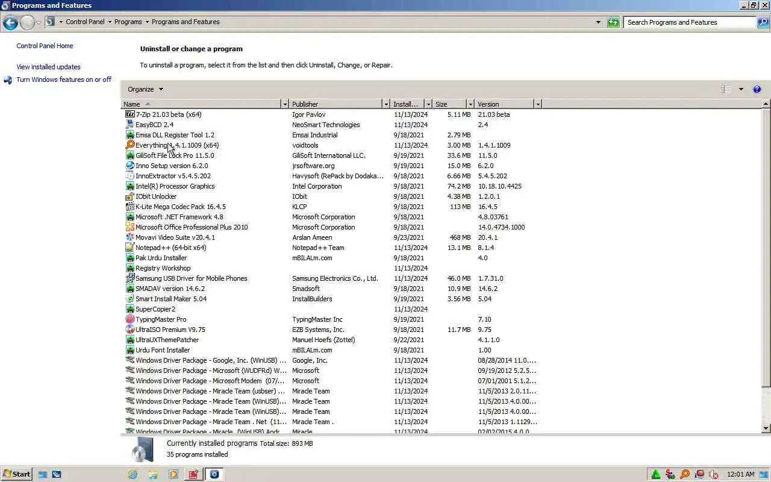
Task: Sort list by Size column header
Action: coord(449,104)
